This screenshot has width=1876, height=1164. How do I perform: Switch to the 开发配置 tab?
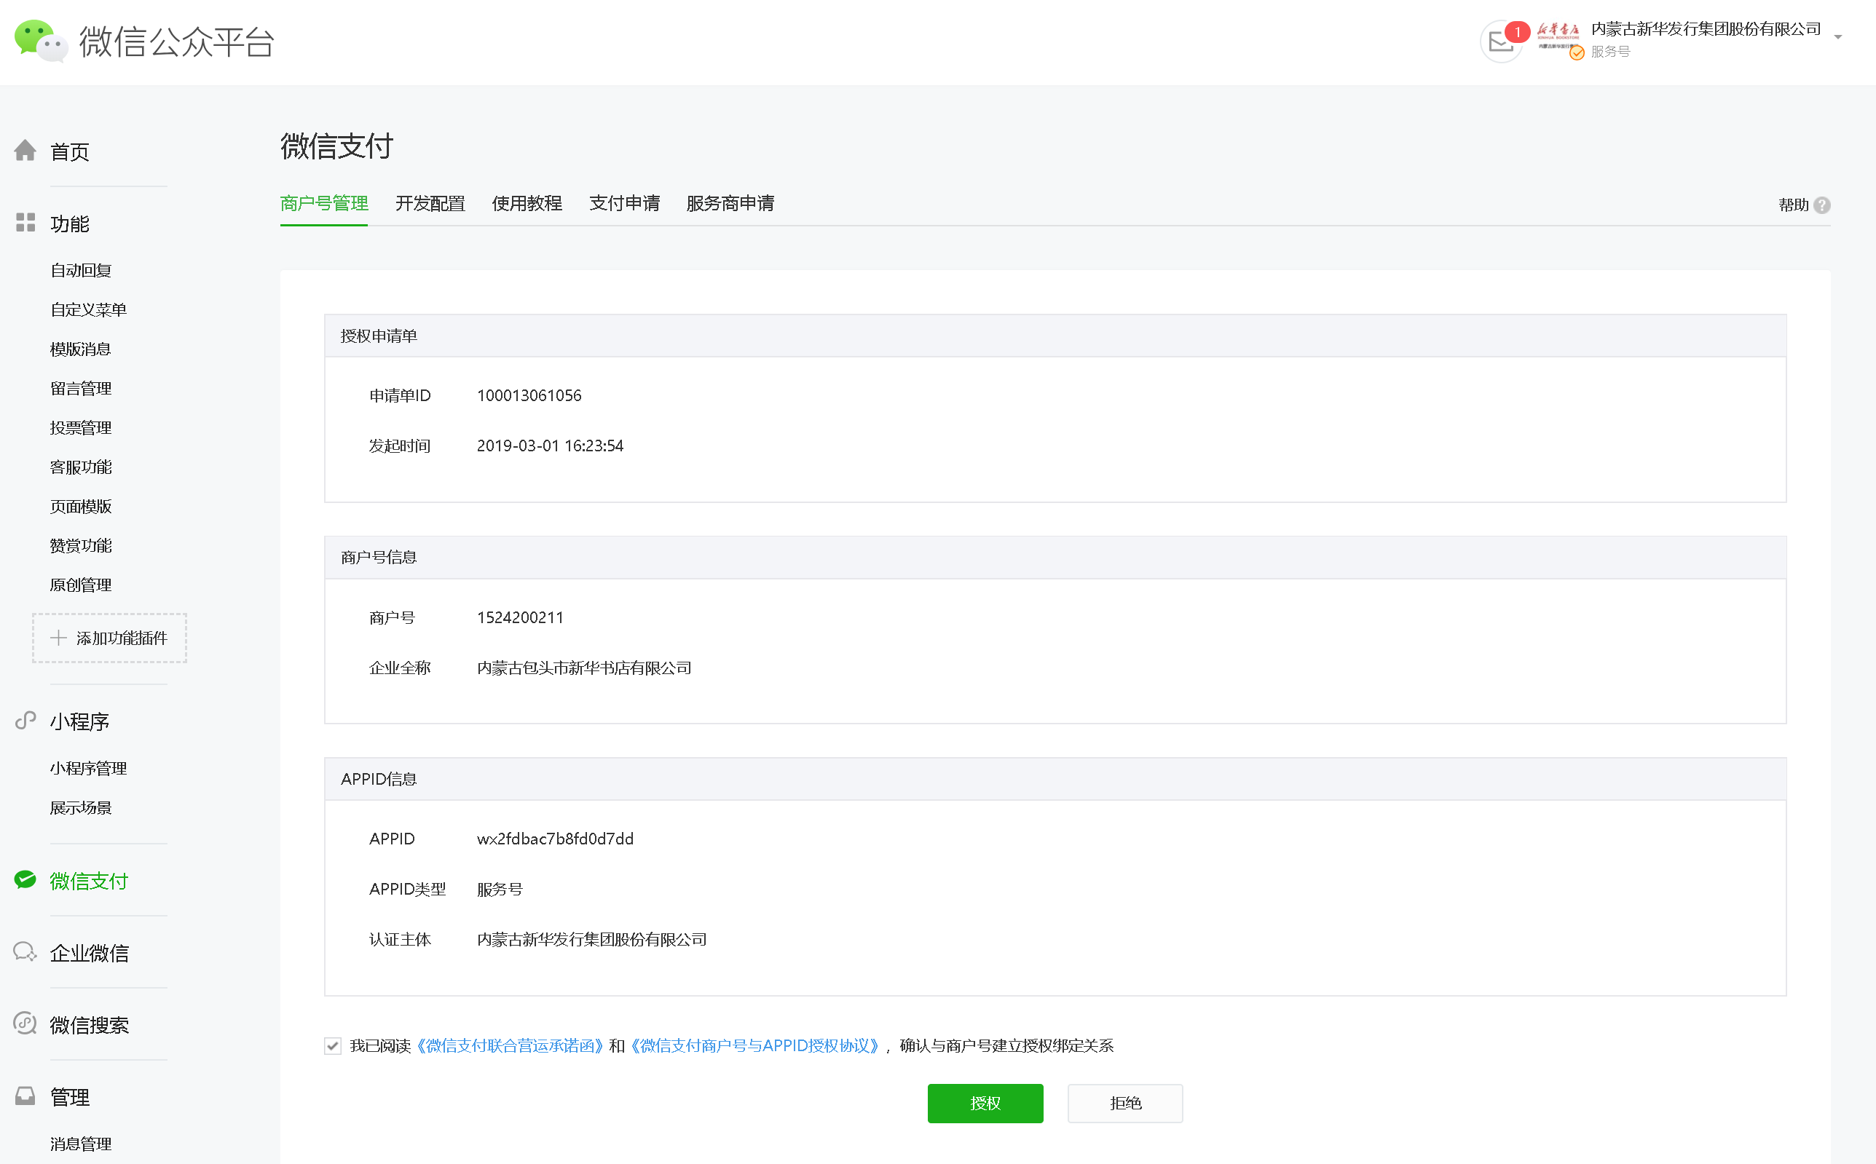click(x=430, y=203)
